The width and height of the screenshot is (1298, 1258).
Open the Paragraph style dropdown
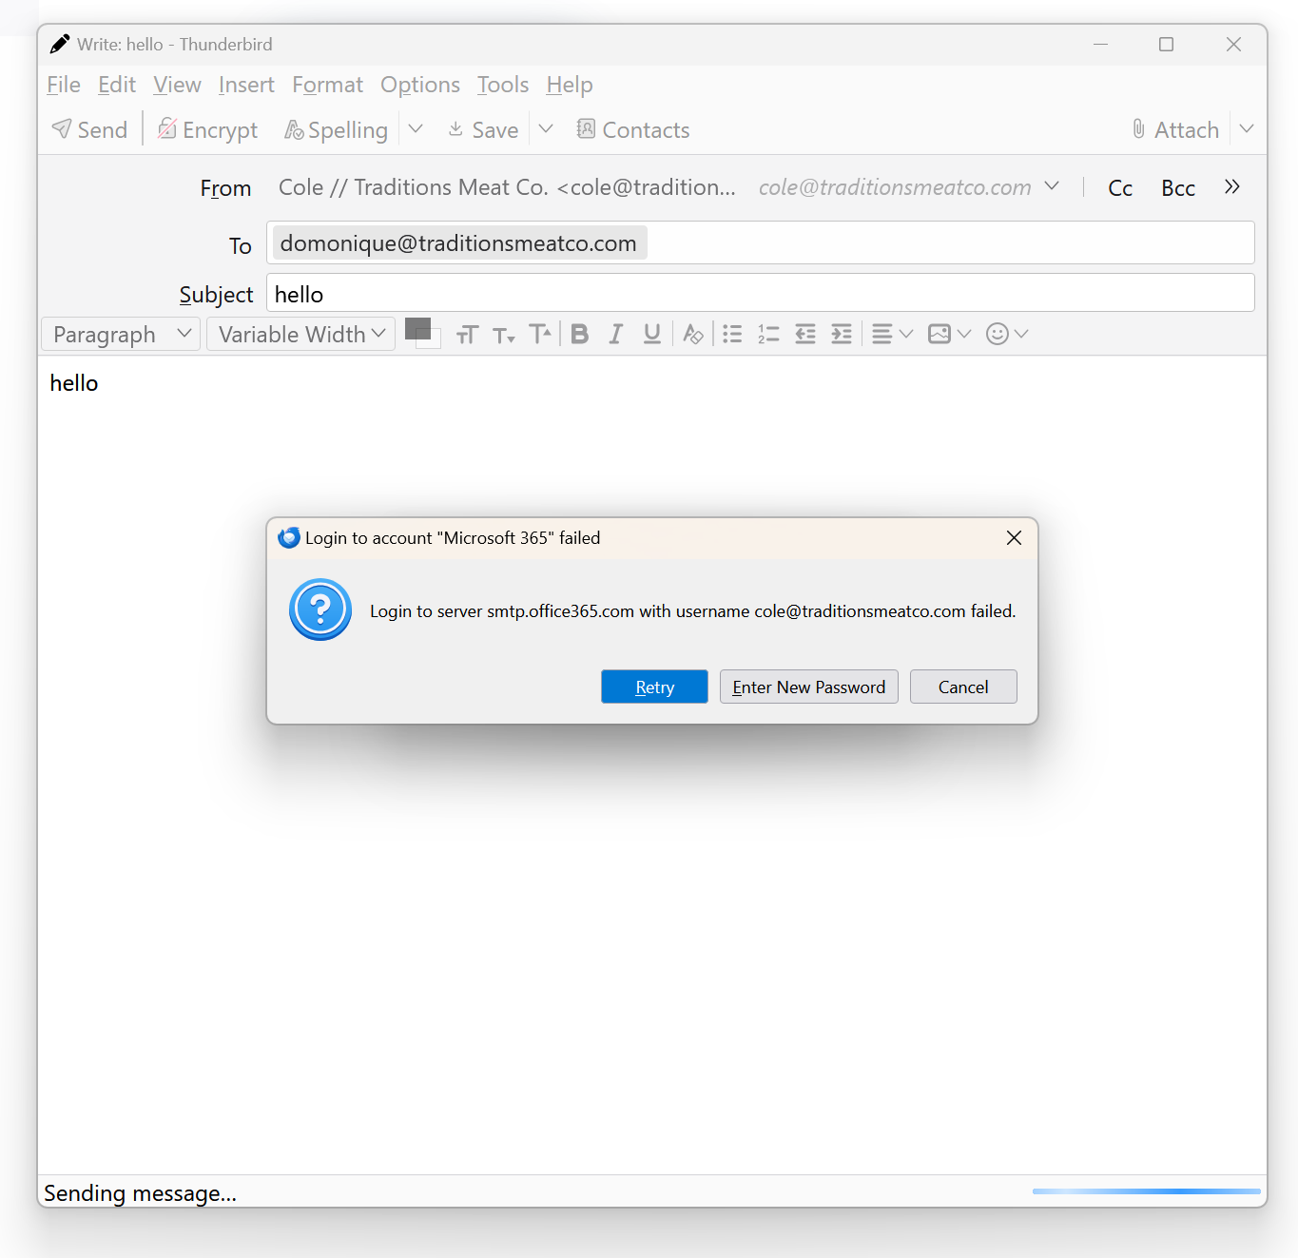click(x=121, y=334)
